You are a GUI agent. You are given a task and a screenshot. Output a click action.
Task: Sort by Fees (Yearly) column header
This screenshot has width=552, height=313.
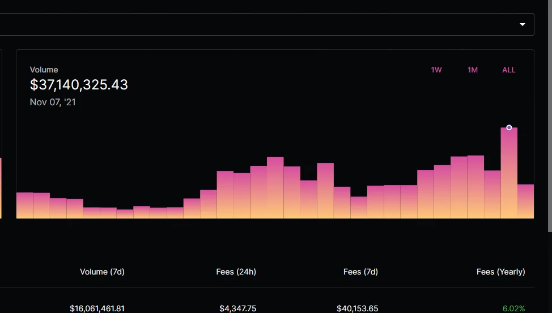[x=500, y=272]
